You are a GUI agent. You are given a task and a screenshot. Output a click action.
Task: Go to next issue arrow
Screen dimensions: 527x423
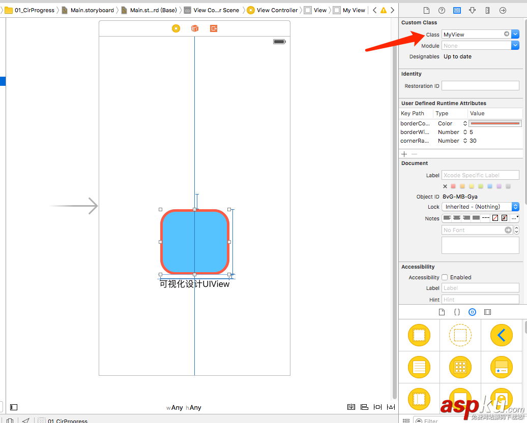click(x=392, y=10)
